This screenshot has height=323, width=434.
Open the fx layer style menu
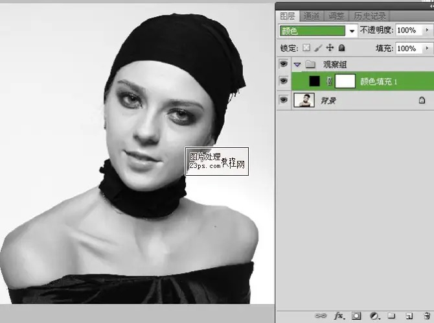(x=339, y=316)
